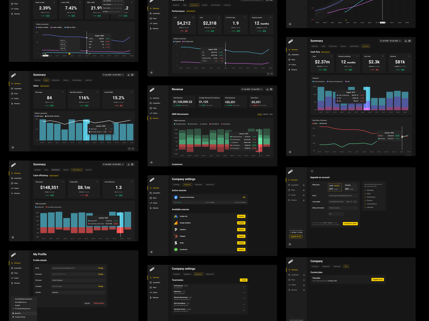Click the Google Ads icon under Available sources
Image resolution: width=429 pixels, height=321 pixels.
pyautogui.click(x=176, y=216)
